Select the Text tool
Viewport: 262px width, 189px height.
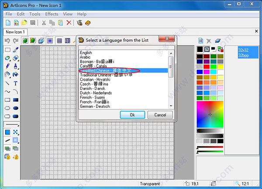pos(16,83)
